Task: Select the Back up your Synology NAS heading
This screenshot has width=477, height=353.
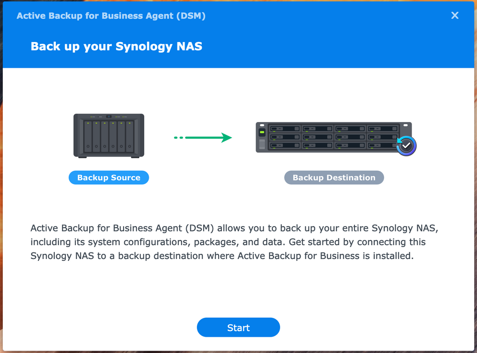Action: 116,46
